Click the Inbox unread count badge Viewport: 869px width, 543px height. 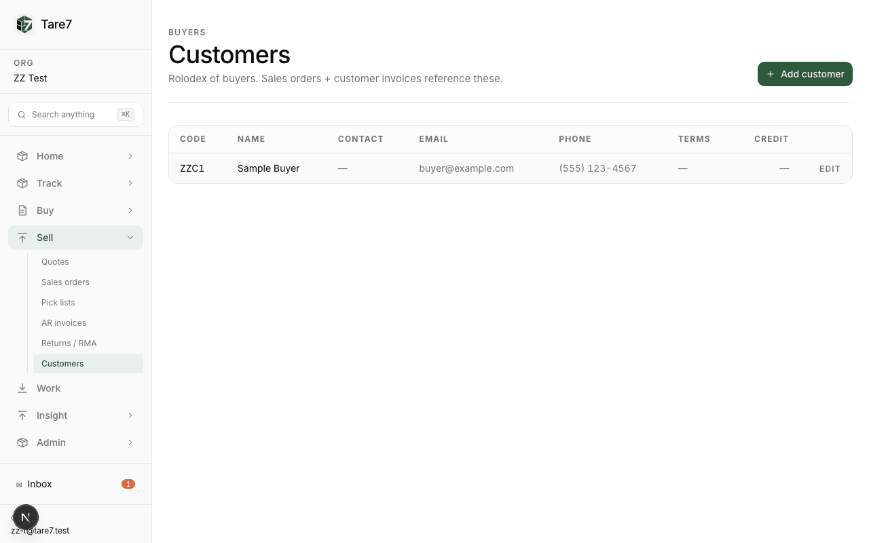(128, 484)
